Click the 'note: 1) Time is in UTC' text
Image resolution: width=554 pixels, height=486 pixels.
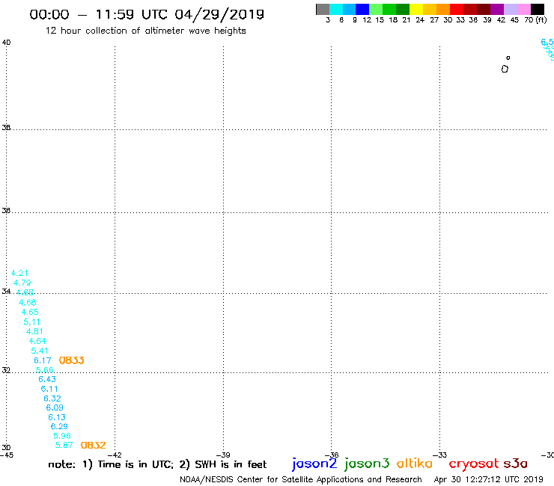tap(111, 464)
